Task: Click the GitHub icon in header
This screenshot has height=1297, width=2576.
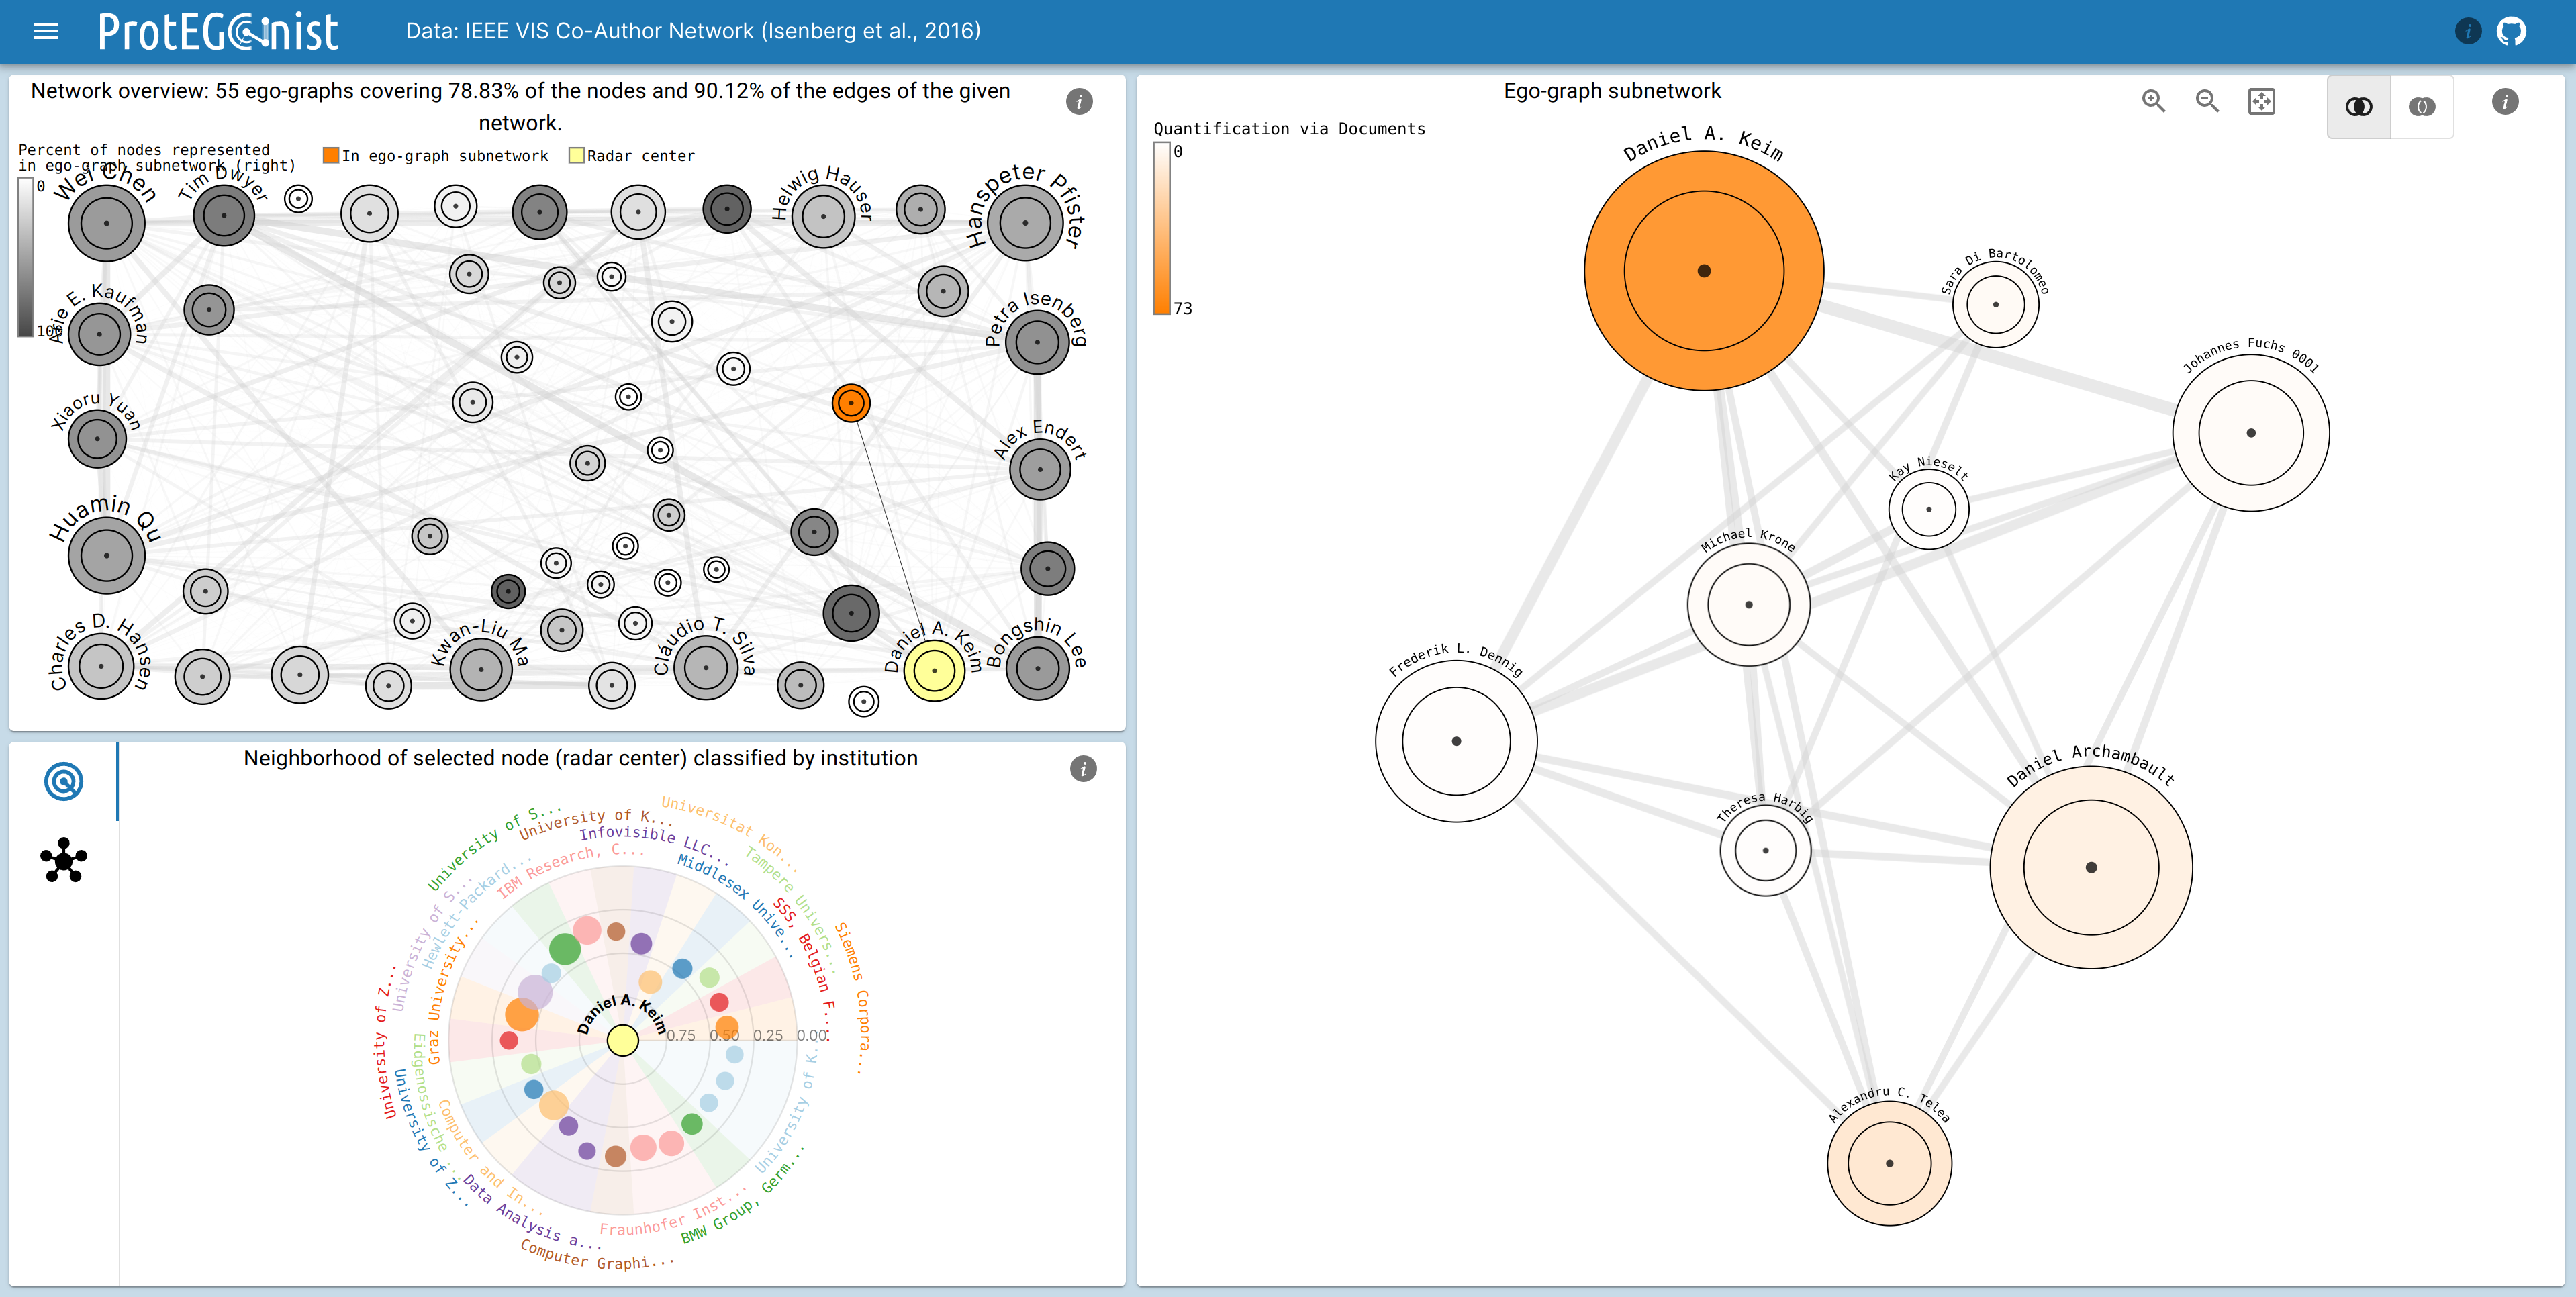Action: [2511, 31]
